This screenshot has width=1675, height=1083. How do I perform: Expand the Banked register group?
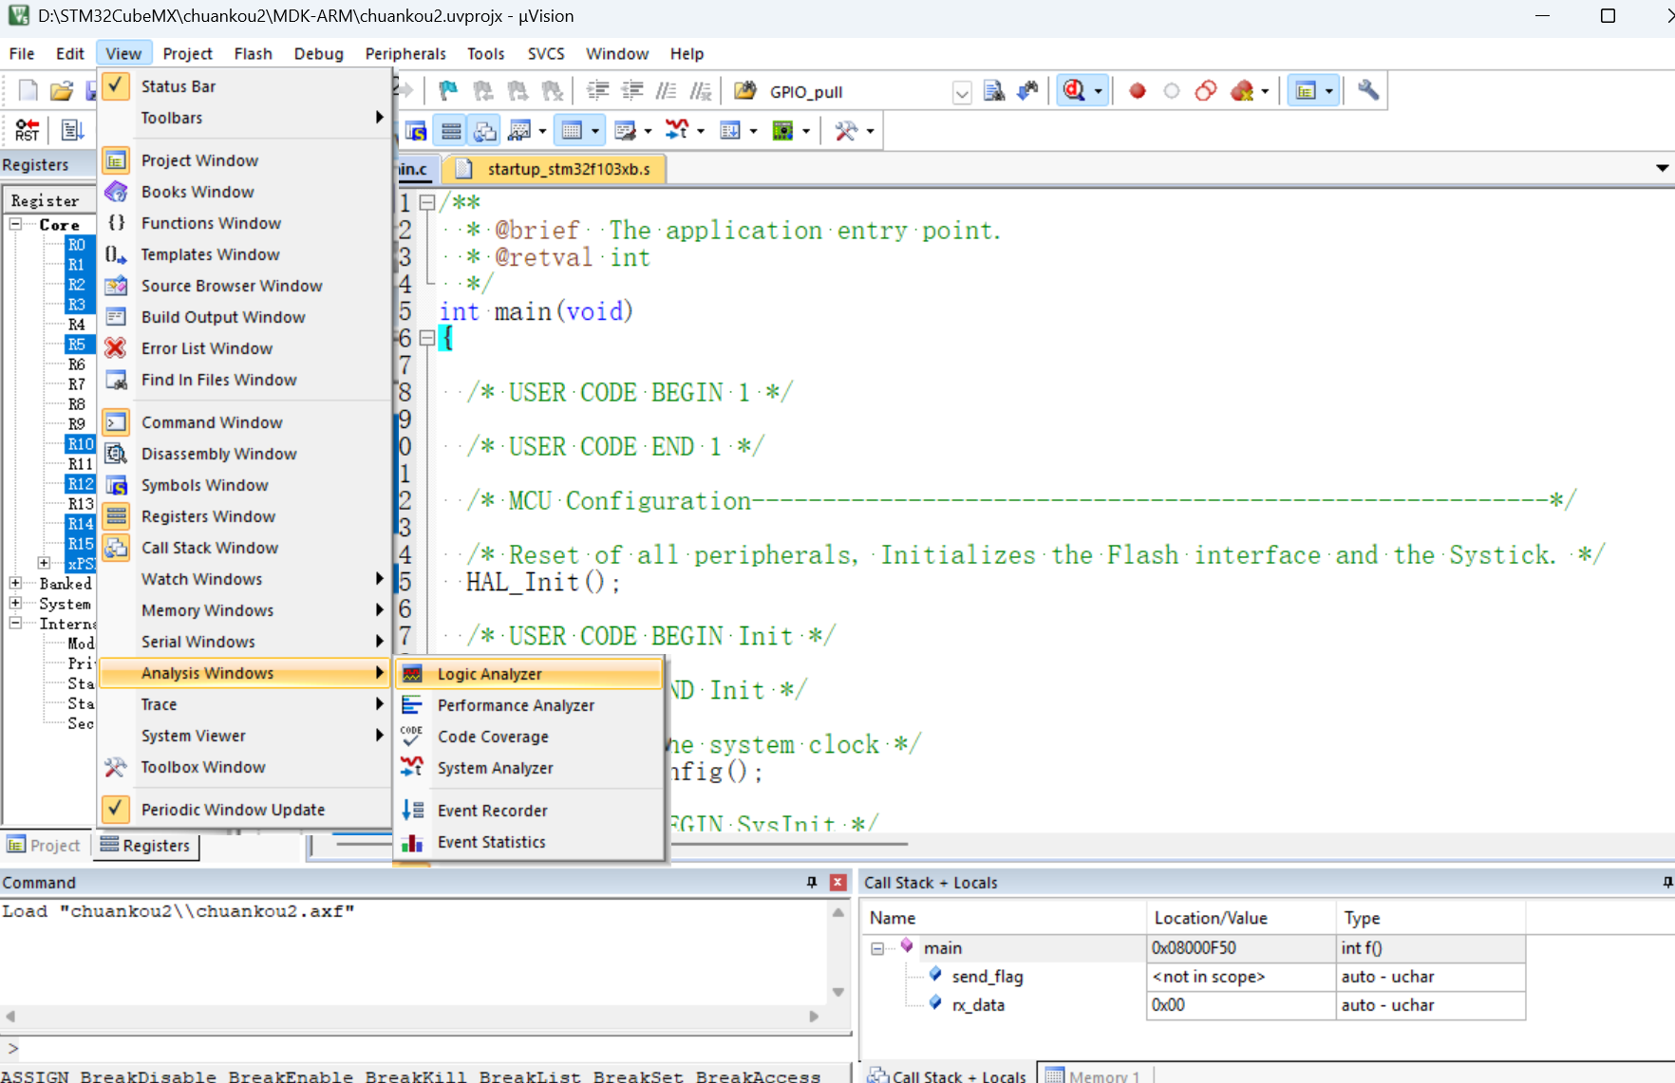(x=16, y=583)
